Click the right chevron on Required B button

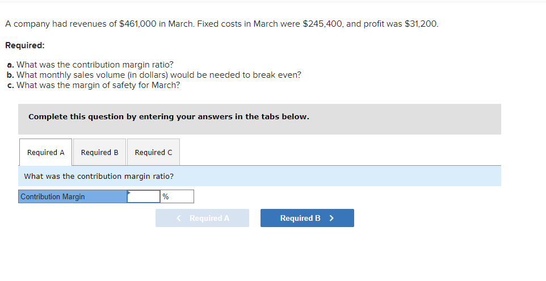(x=331, y=219)
